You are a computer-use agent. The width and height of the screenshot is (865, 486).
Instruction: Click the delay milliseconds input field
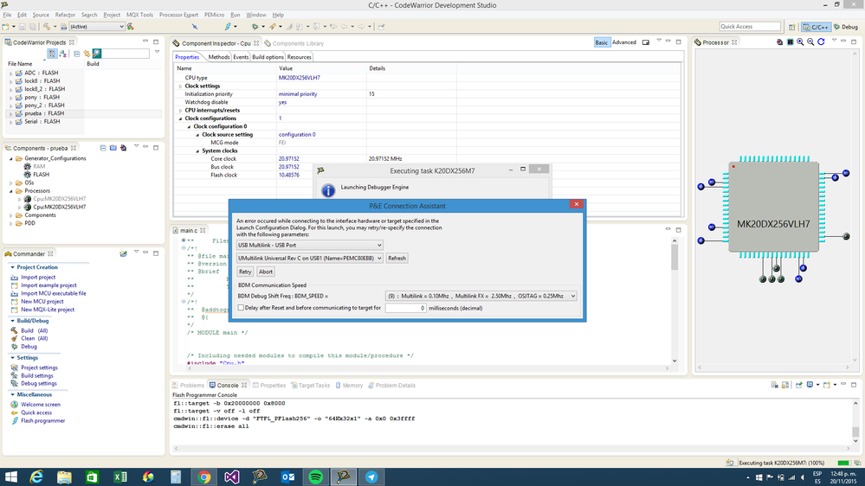[x=405, y=308]
